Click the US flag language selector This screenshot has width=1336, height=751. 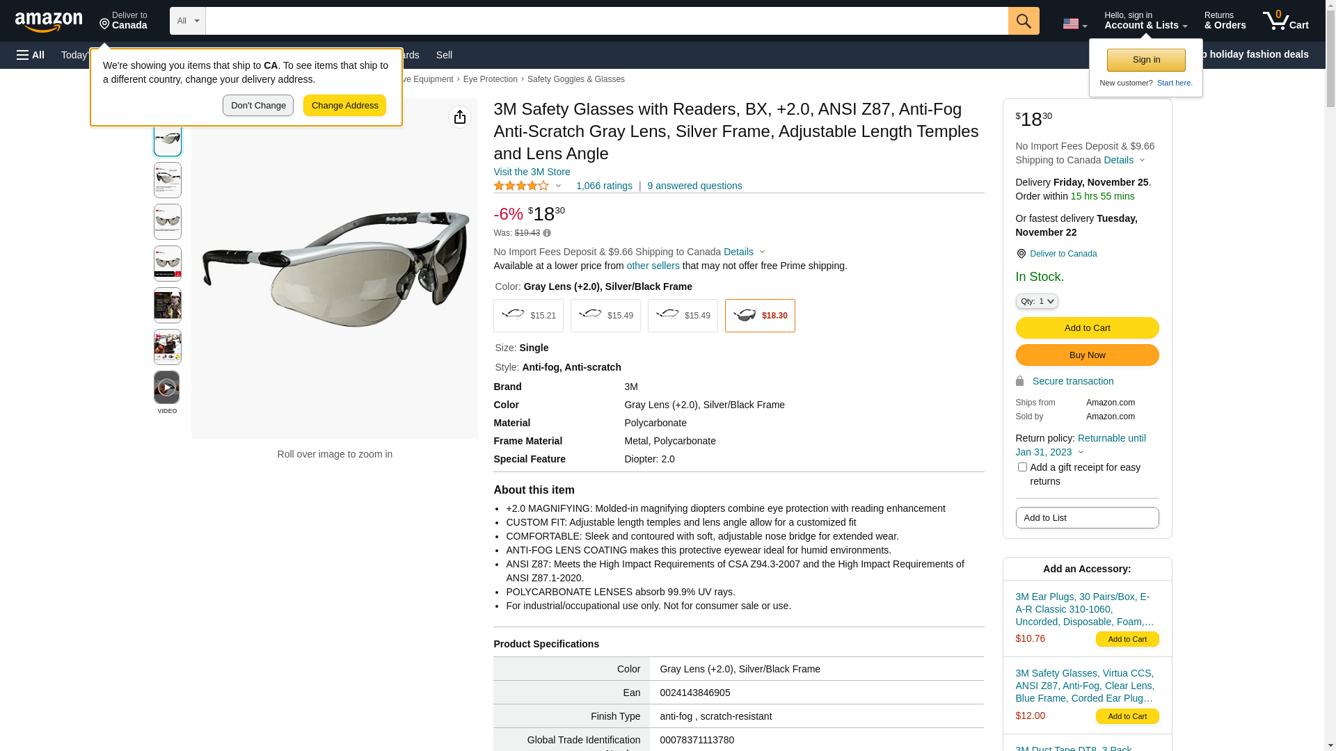point(1074,24)
